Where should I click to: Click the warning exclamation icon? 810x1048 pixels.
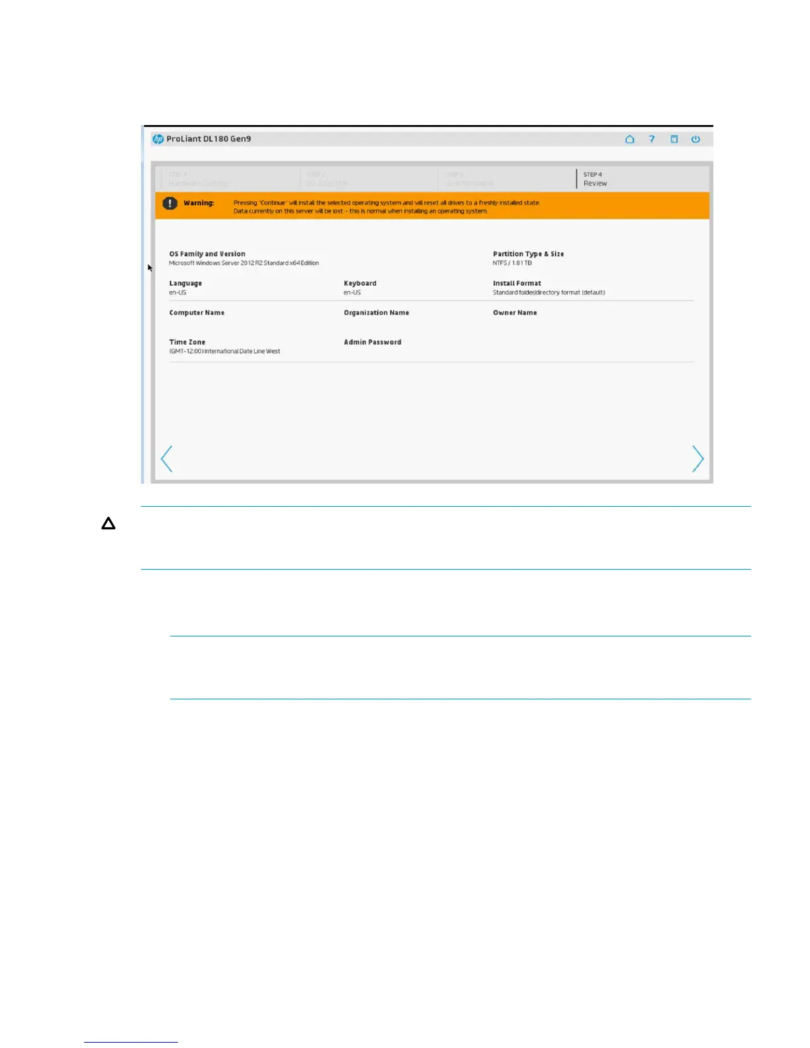coord(170,203)
